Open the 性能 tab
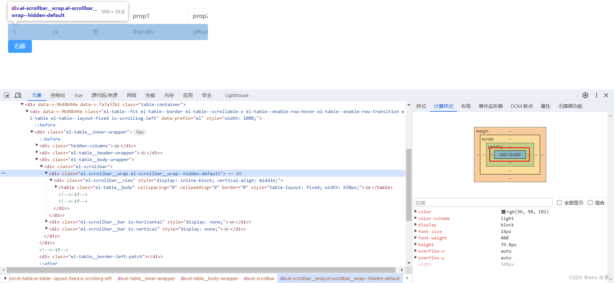Viewport: 614px width, 283px height. point(150,95)
